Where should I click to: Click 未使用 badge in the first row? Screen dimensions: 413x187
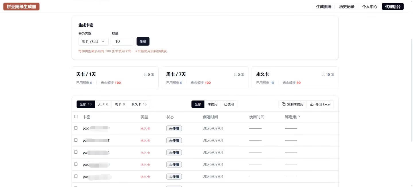(x=174, y=128)
